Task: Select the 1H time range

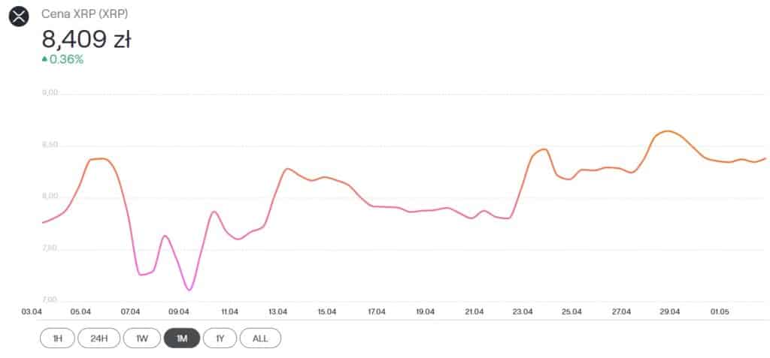Action: tap(57, 338)
